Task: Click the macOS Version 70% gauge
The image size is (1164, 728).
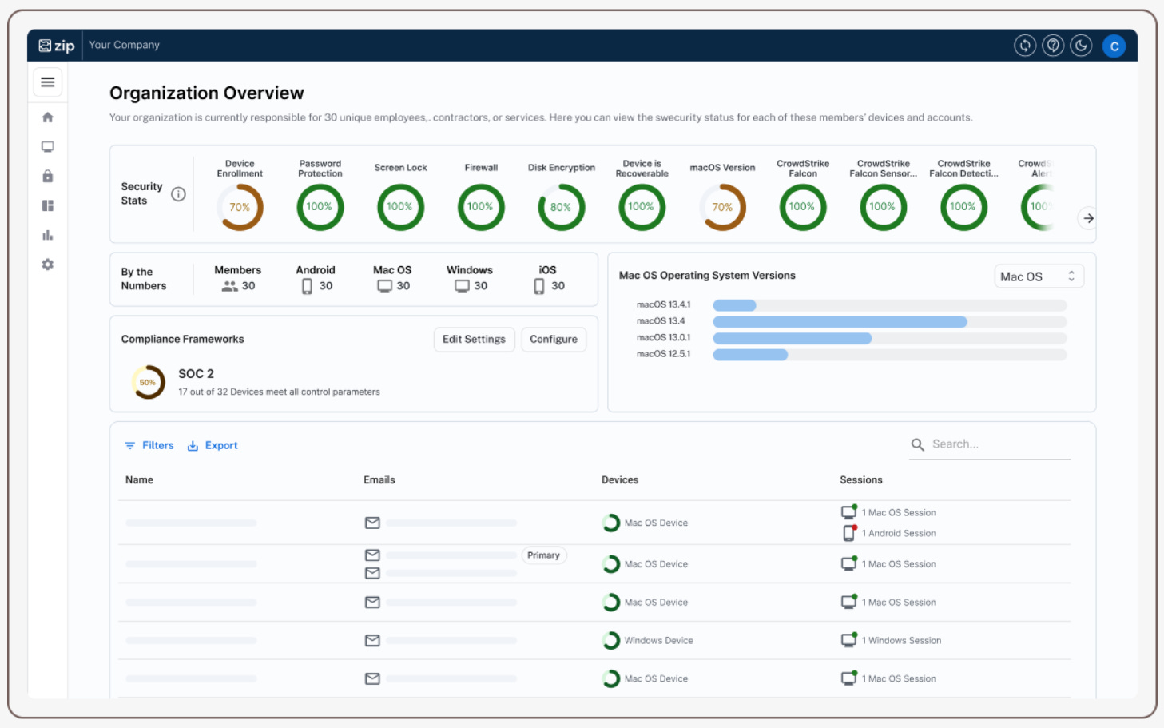Action: tap(722, 207)
